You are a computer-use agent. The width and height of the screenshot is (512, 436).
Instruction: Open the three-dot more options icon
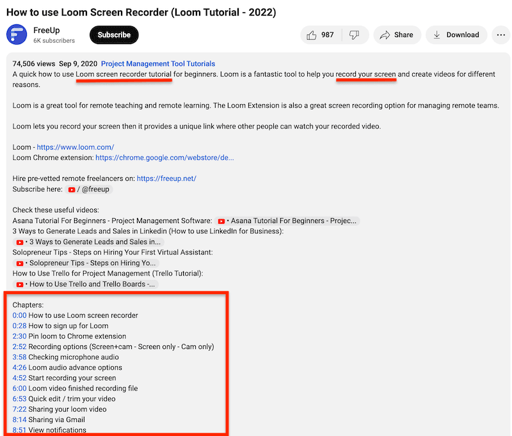click(500, 35)
